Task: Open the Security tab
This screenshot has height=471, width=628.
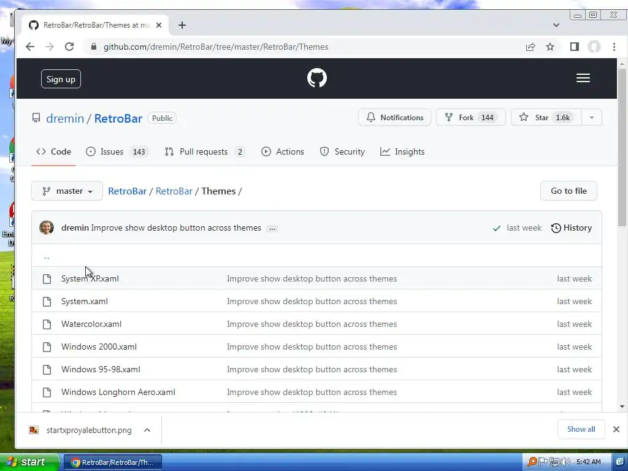Action: click(342, 152)
